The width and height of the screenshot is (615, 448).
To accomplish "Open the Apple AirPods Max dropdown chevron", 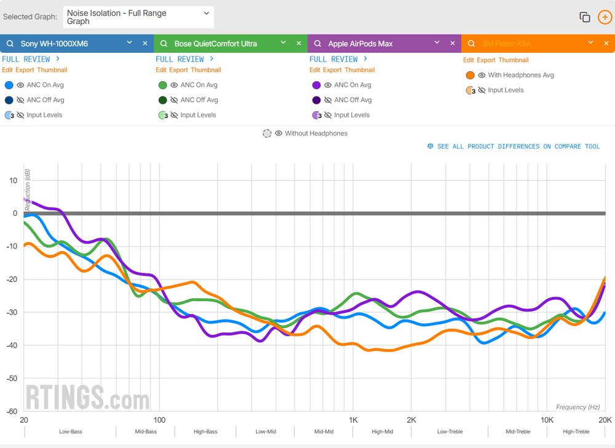I will [437, 44].
